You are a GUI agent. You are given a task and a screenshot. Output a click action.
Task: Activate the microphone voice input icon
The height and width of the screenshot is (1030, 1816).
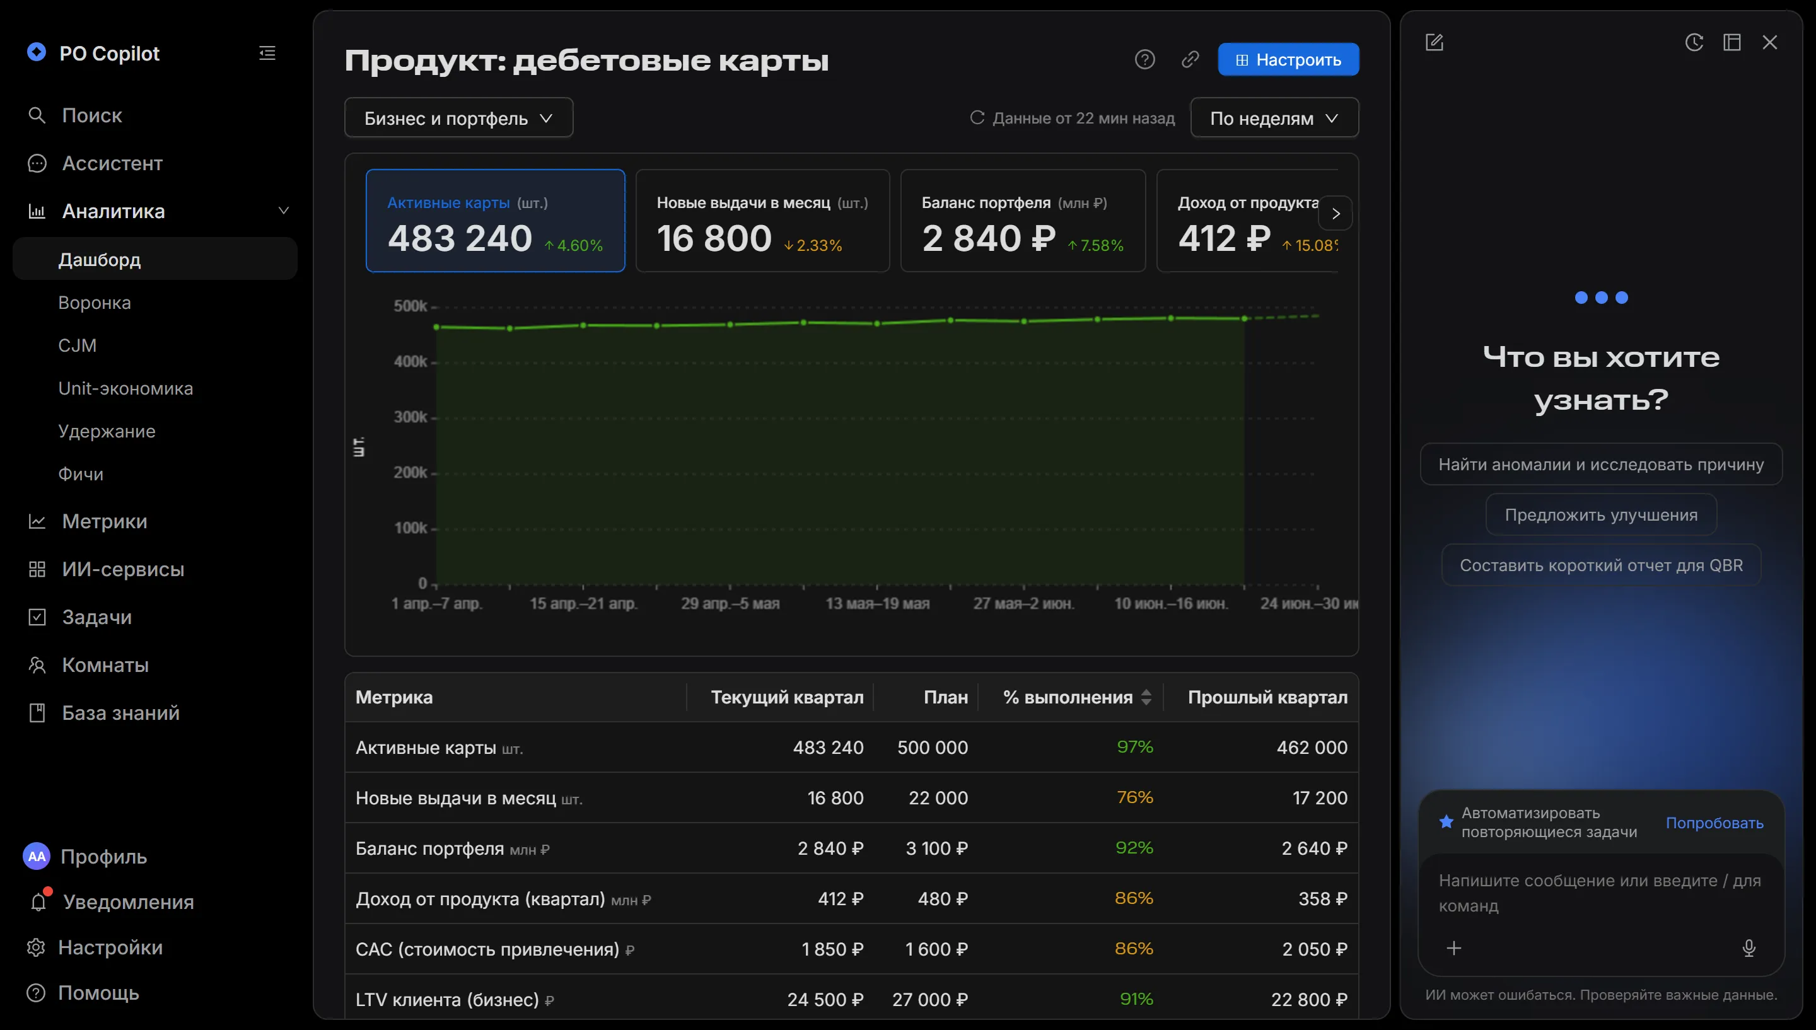pyautogui.click(x=1748, y=948)
